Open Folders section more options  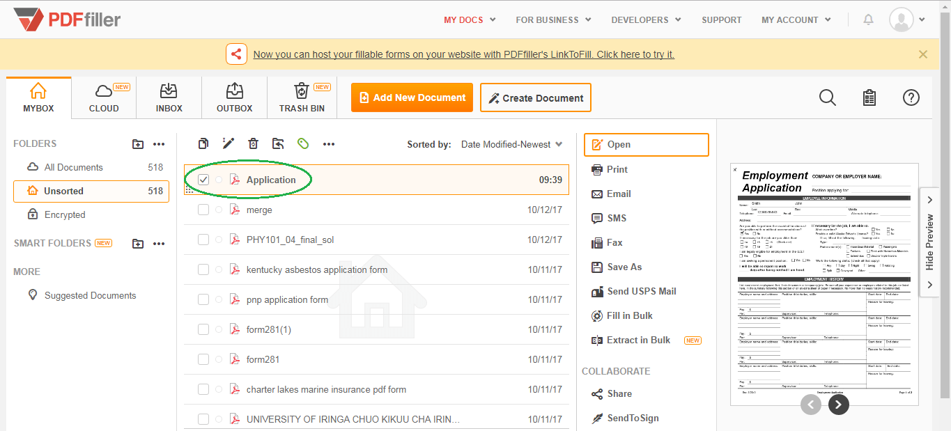(x=159, y=144)
